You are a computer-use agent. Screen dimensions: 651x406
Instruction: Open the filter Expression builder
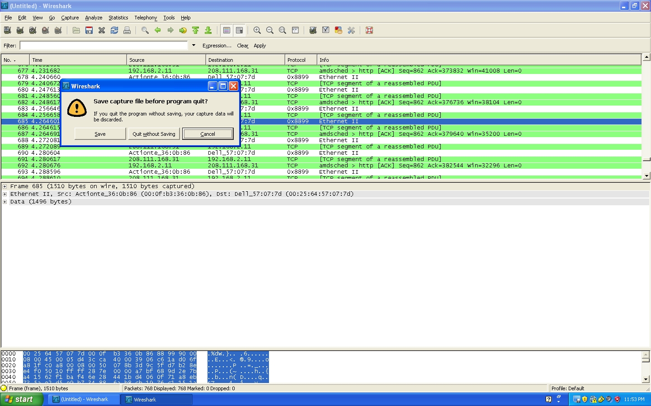(217, 46)
